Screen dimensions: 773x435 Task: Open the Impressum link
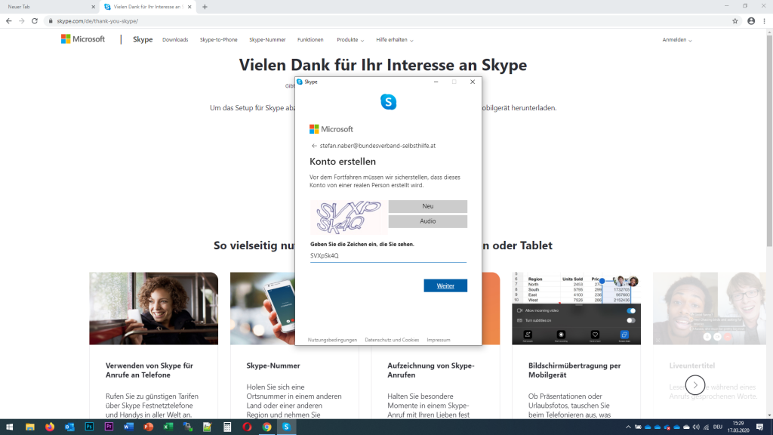(x=439, y=340)
